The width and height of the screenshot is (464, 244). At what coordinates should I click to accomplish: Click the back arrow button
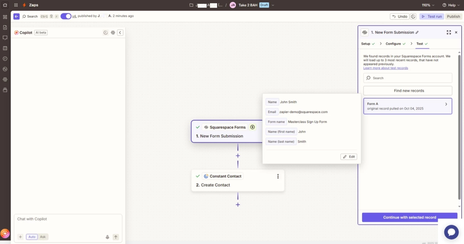(x=17, y=16)
